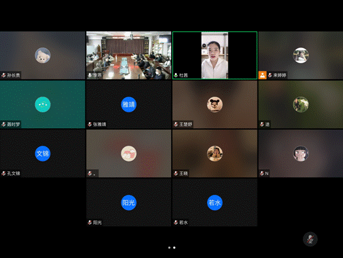Screen dimensions: 343x258
Task: Go to the first page dot indicator
Action: tap(169, 248)
